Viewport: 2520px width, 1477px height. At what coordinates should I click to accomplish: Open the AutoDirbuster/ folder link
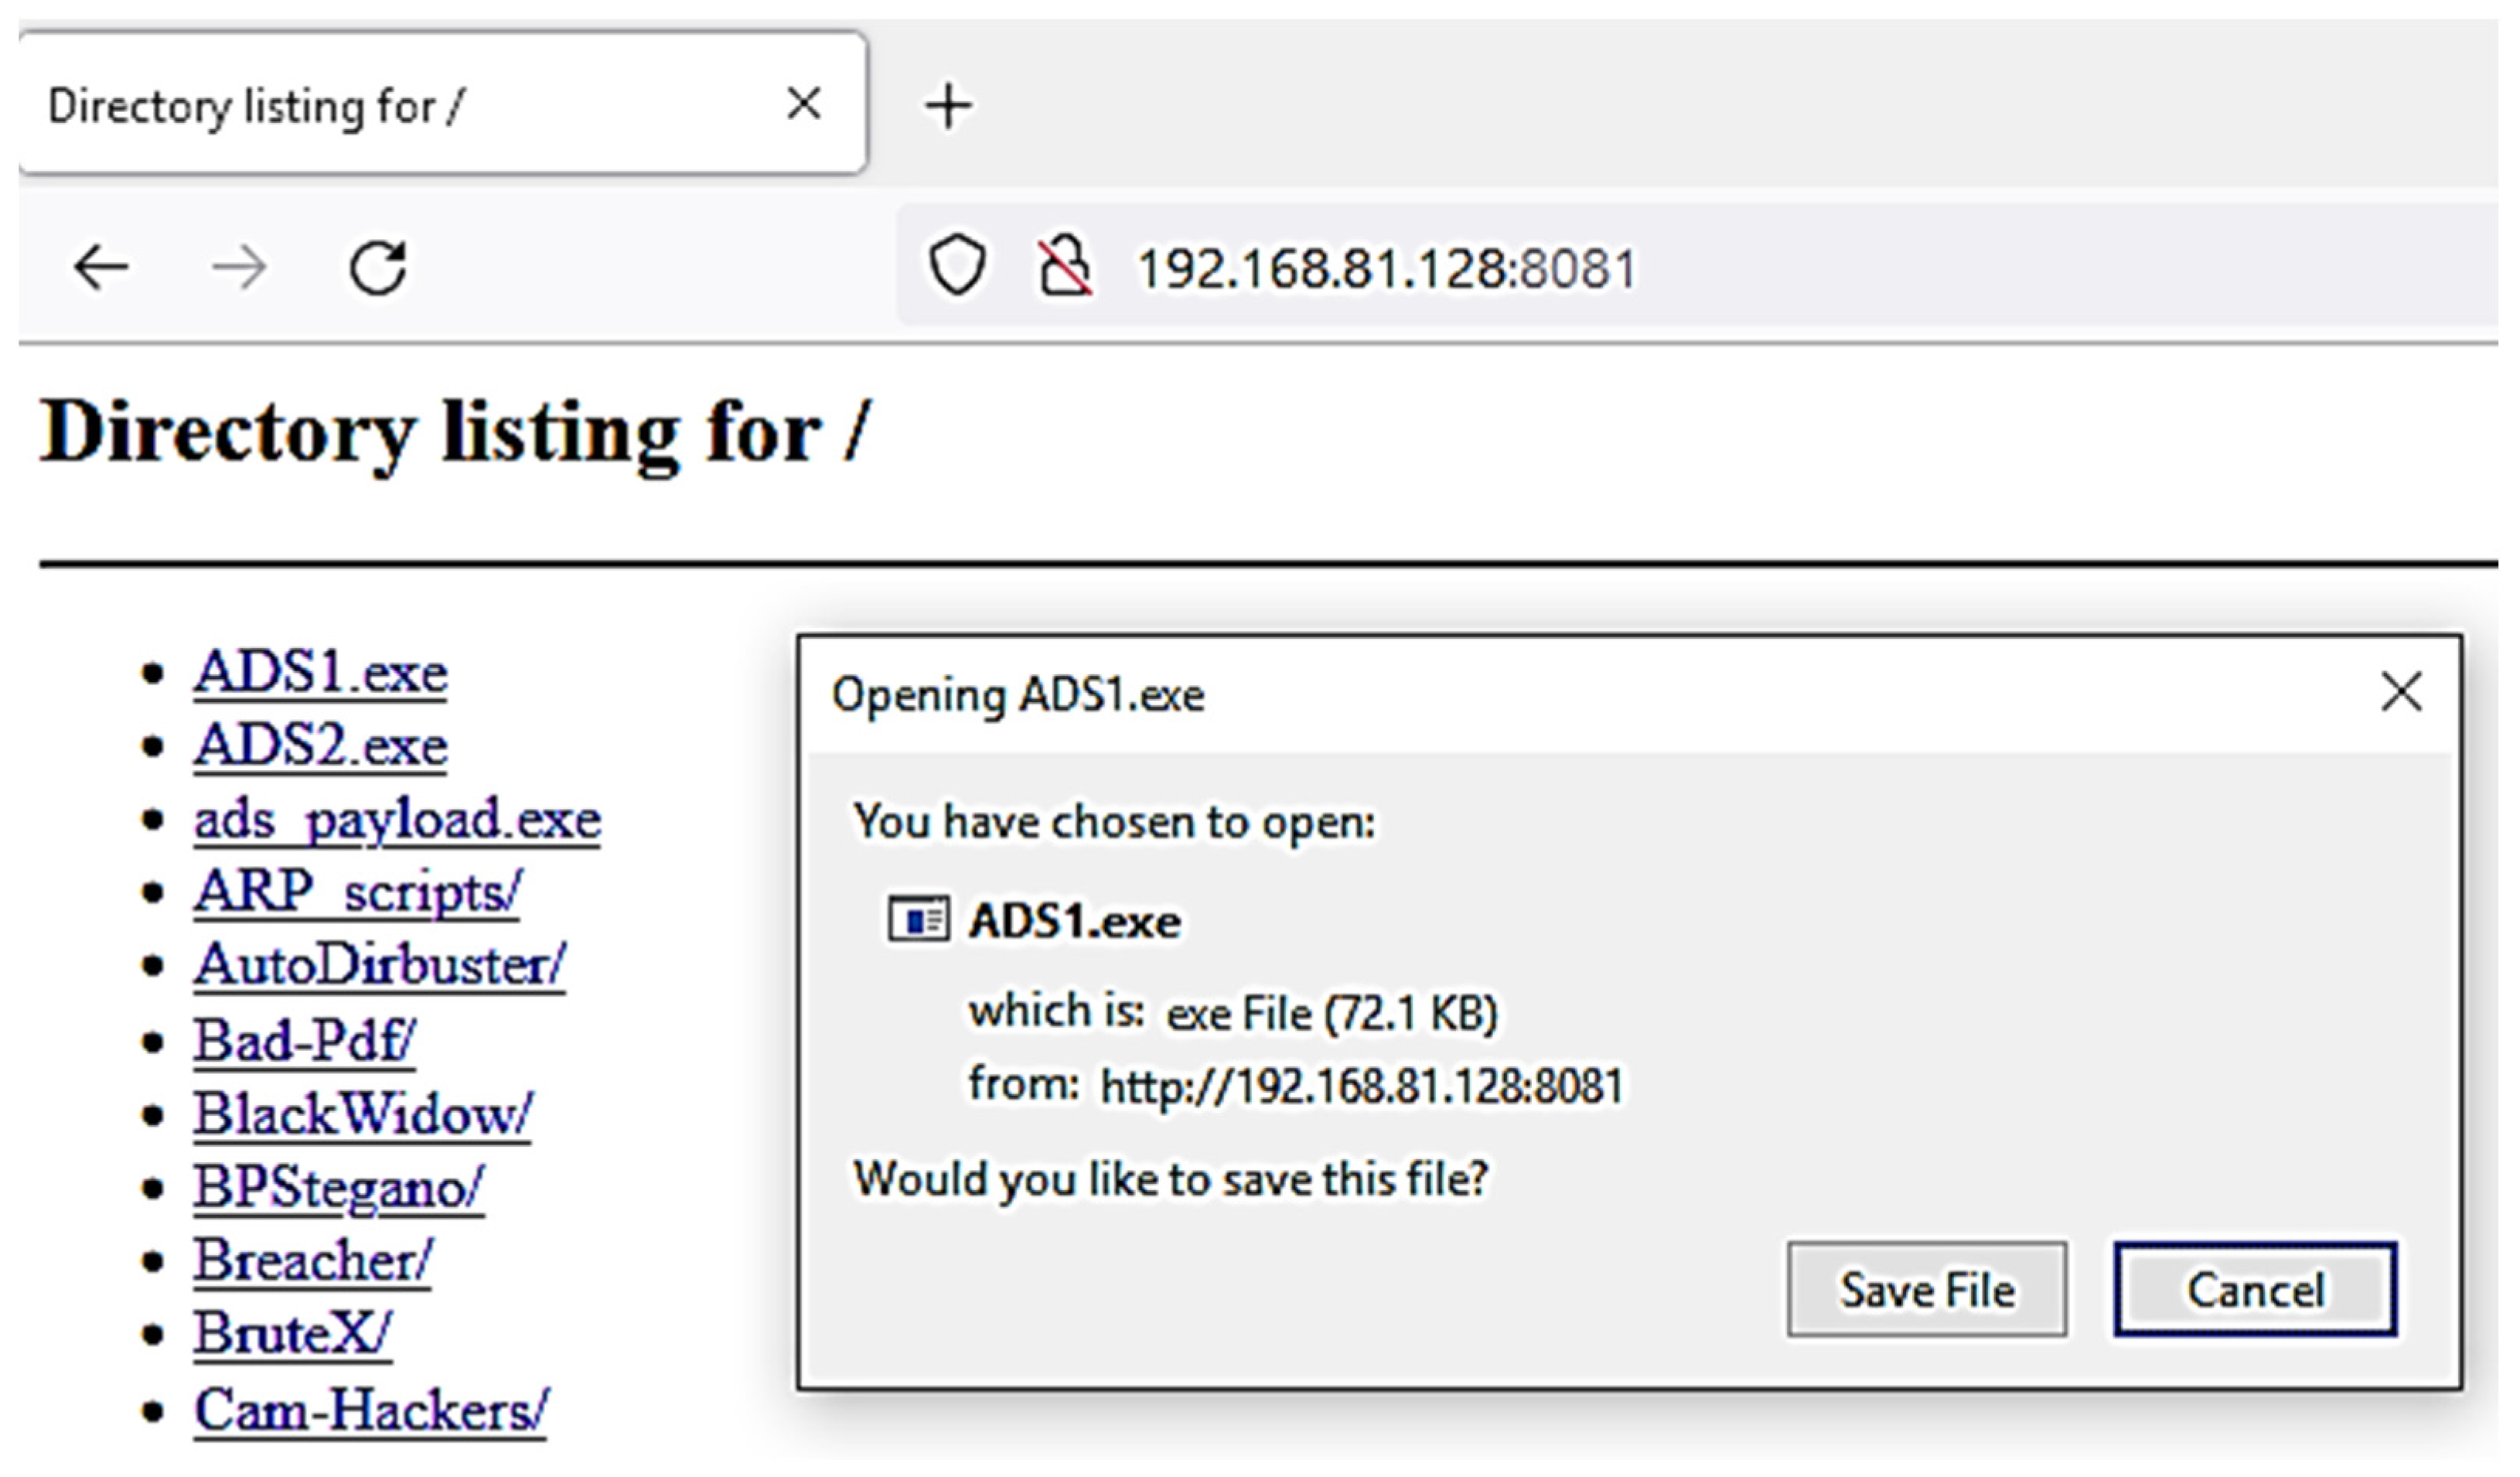379,965
